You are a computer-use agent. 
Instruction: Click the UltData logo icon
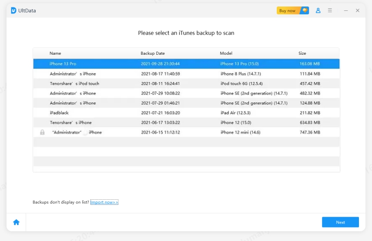coord(13,10)
